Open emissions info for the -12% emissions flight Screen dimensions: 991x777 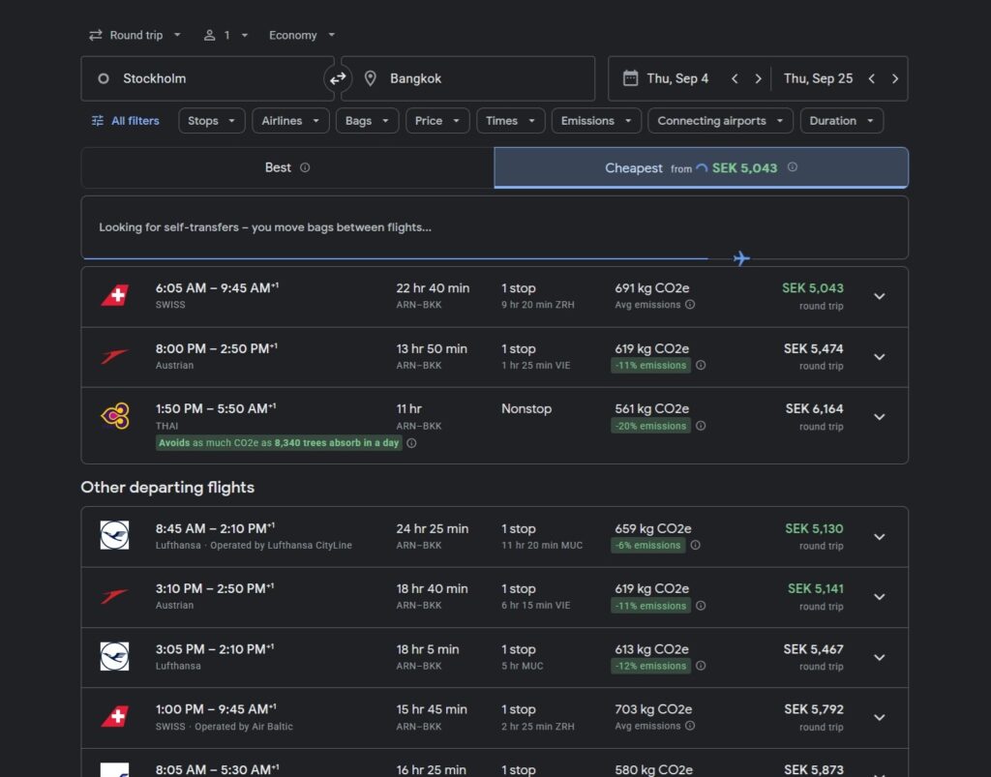pyautogui.click(x=701, y=666)
